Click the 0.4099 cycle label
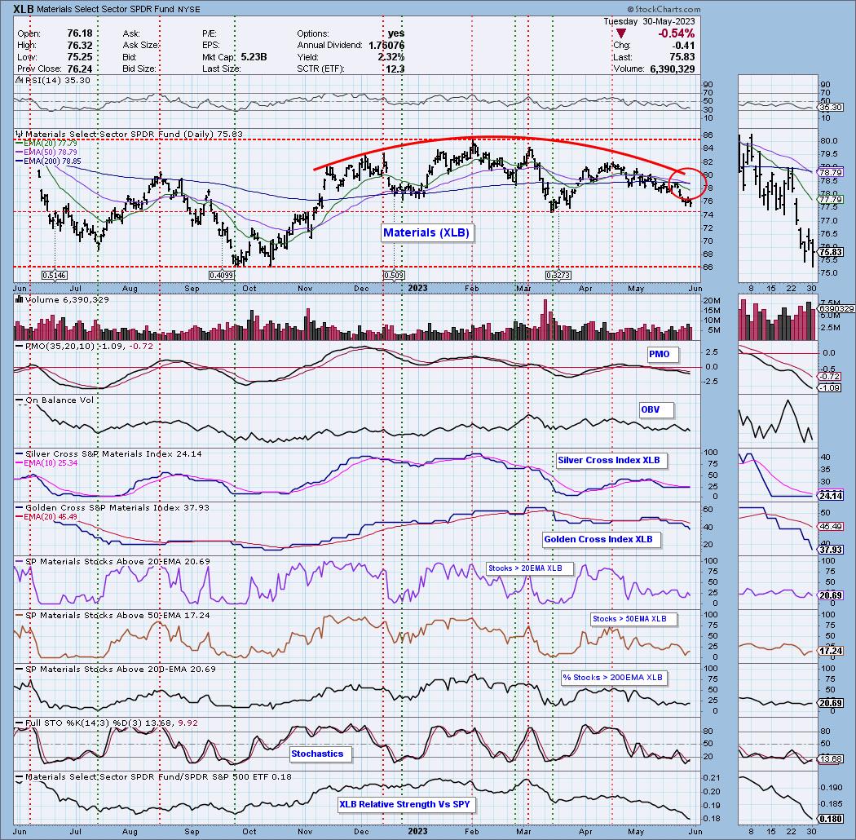The height and width of the screenshot is (840, 856). 222,276
